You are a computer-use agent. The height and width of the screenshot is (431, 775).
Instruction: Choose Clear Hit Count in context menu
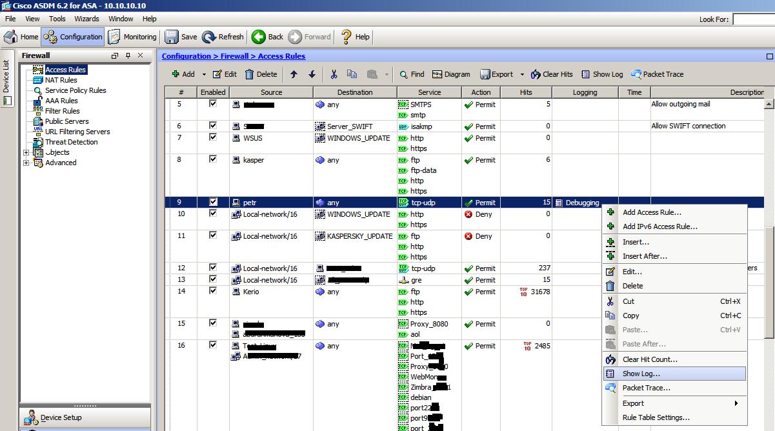(674, 359)
